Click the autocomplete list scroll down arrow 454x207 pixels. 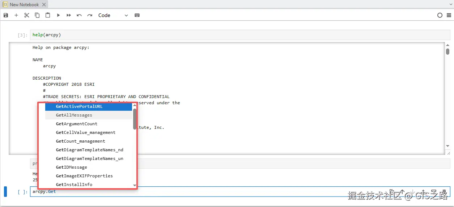135,186
